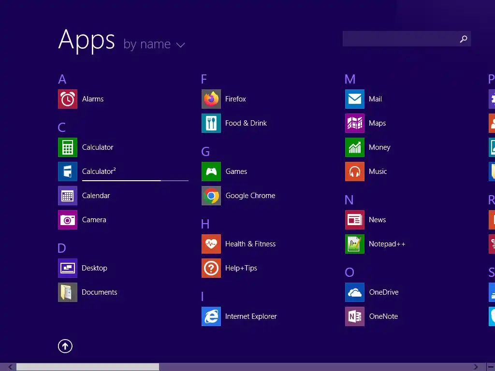495x371 pixels.
Task: Open the Calendar app icon
Action: [x=68, y=196]
